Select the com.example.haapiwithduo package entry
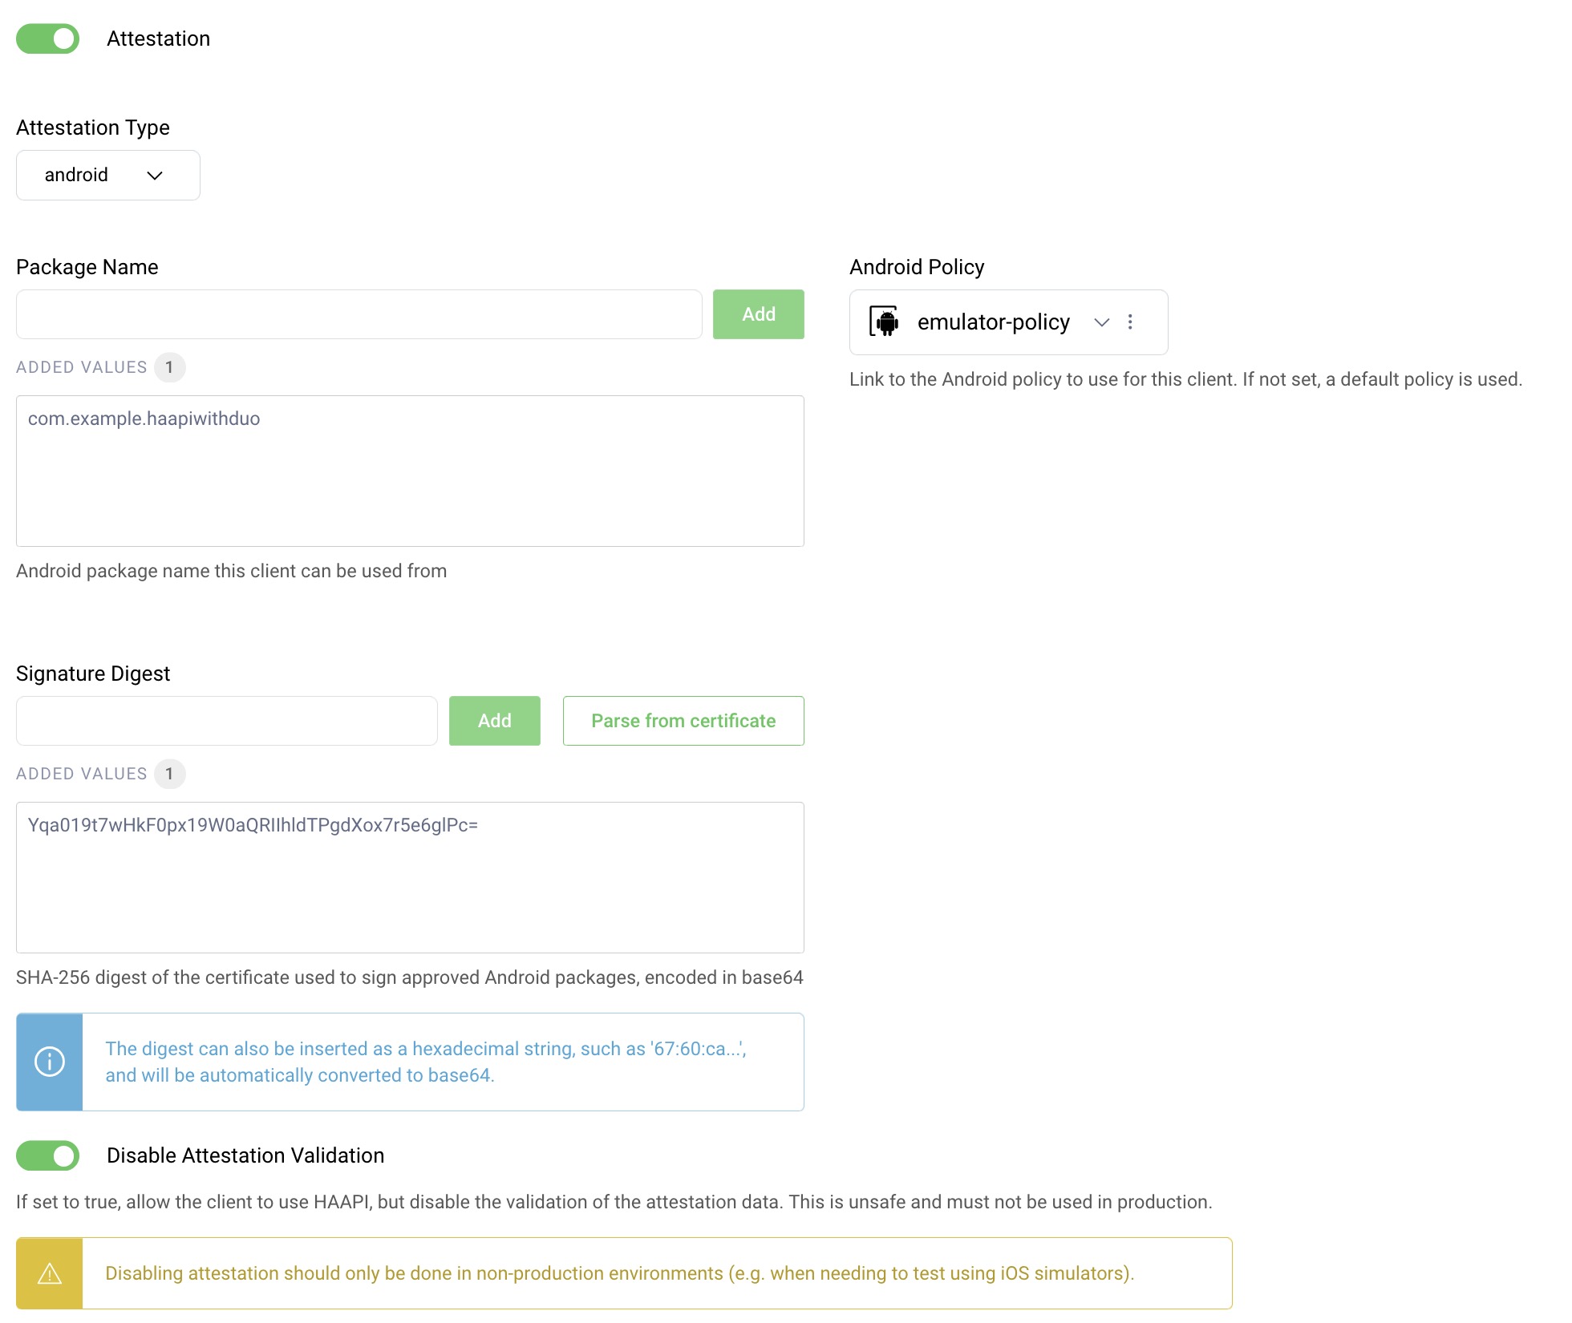This screenshot has height=1323, width=1572. 144,419
